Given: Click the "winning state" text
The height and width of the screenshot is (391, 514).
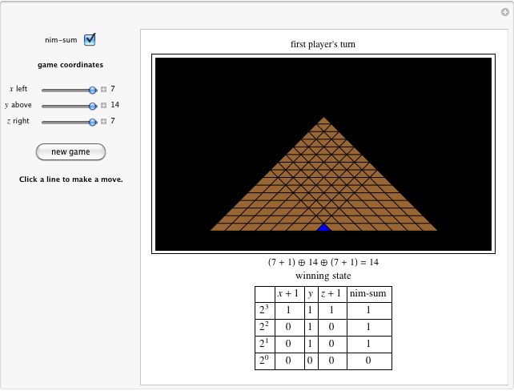Looking at the screenshot, I should [x=323, y=276].
